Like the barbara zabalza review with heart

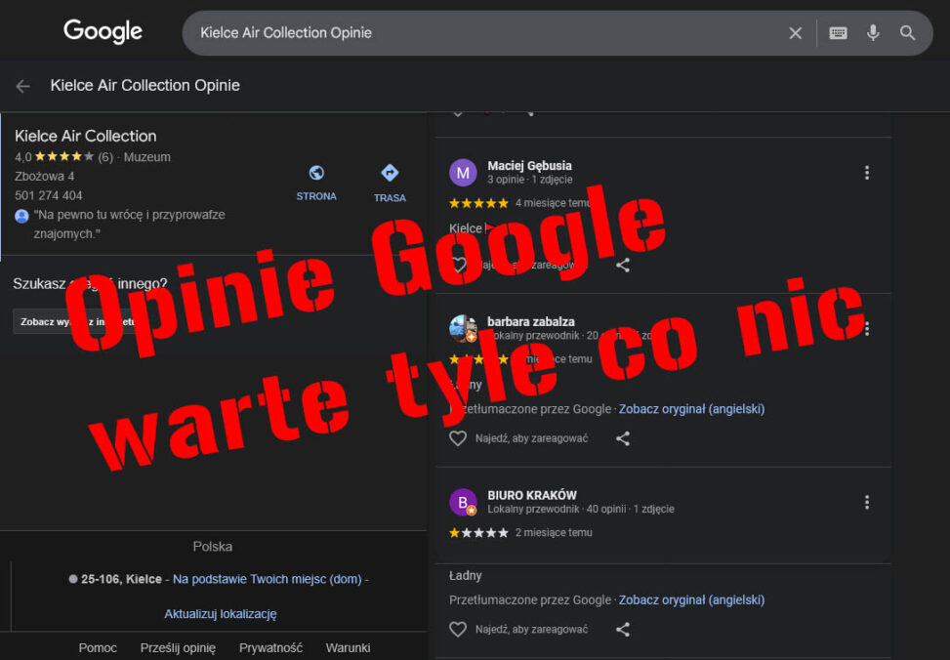tap(458, 438)
